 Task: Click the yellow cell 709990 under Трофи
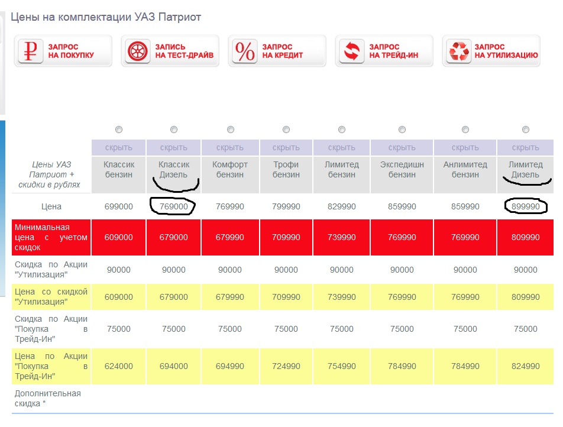pyautogui.click(x=286, y=297)
